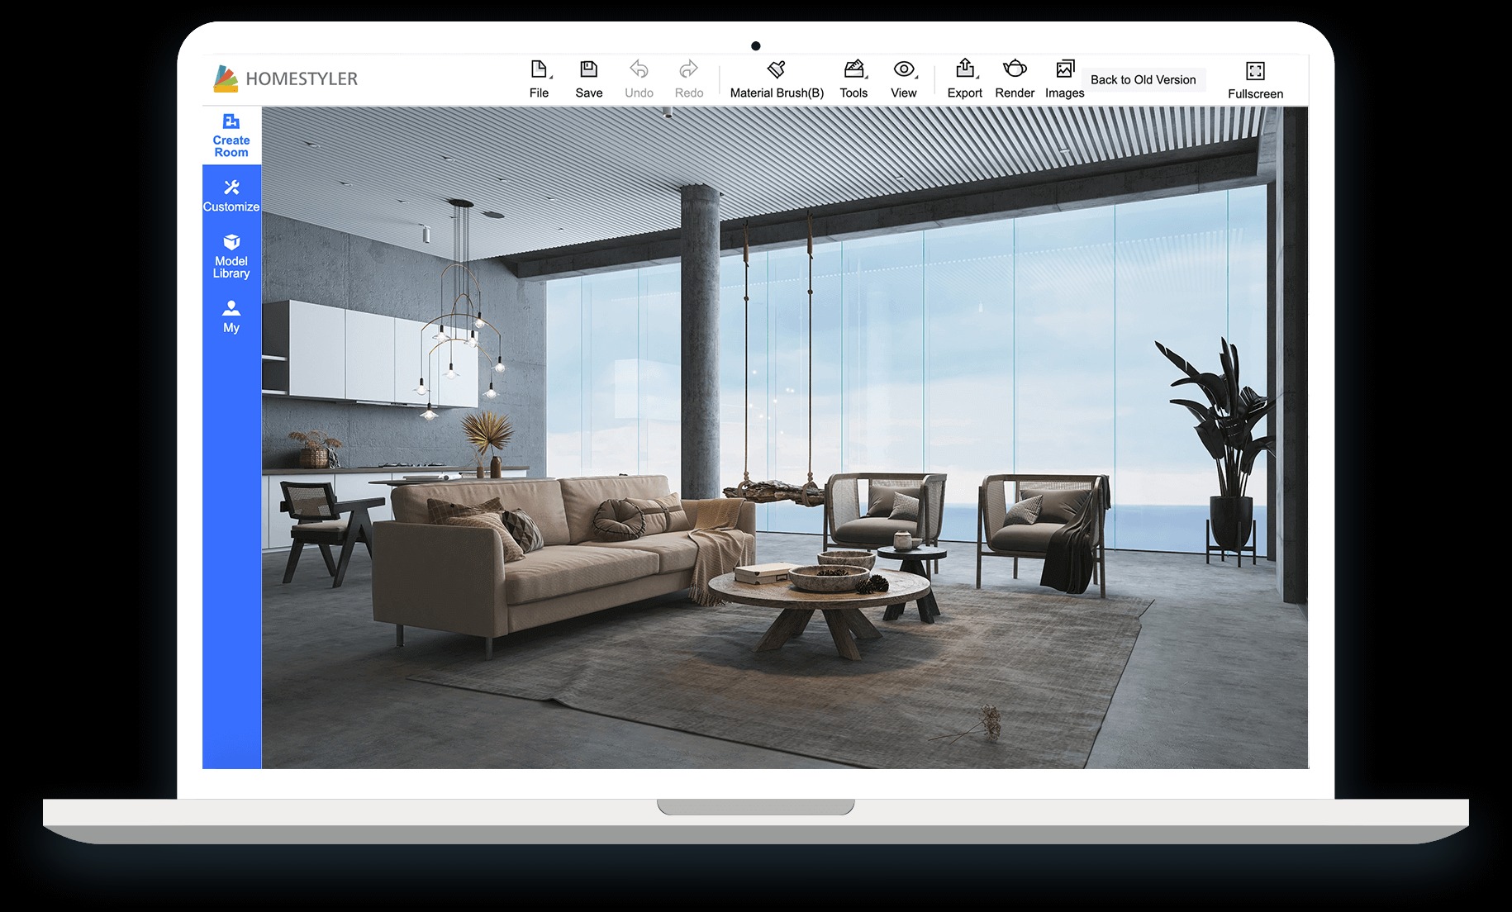This screenshot has height=912, width=1512.
Task: Click the Undo arrow icon
Action: click(x=639, y=70)
